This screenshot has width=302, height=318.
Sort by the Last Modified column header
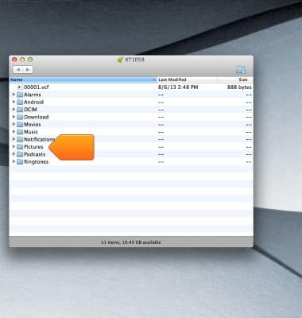coord(188,79)
